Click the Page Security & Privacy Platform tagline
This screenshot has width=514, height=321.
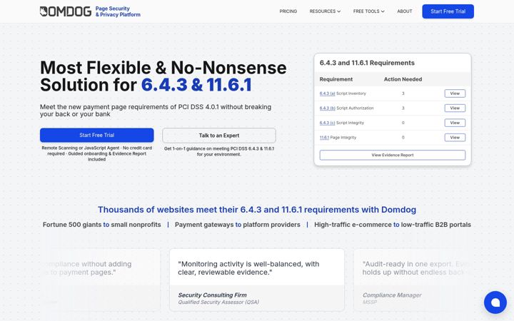pos(118,11)
